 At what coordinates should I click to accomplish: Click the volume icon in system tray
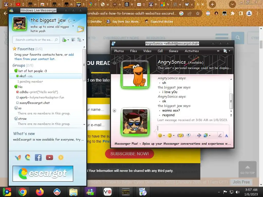pos(238,192)
